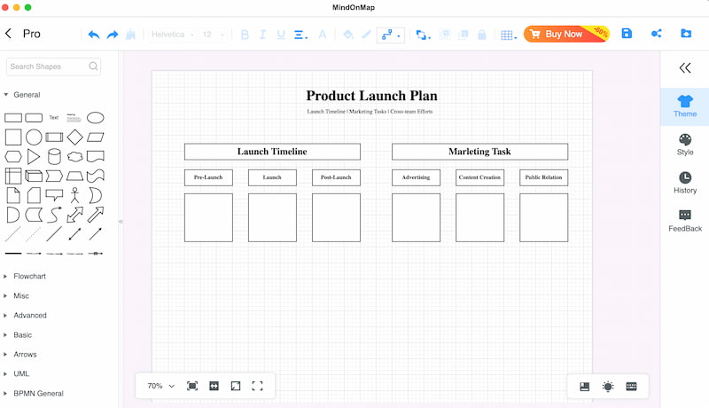The image size is (709, 408).
Task: Open the insert table dropdown
Action: click(x=509, y=35)
